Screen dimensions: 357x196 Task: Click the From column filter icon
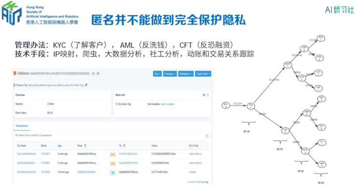tap(85, 145)
